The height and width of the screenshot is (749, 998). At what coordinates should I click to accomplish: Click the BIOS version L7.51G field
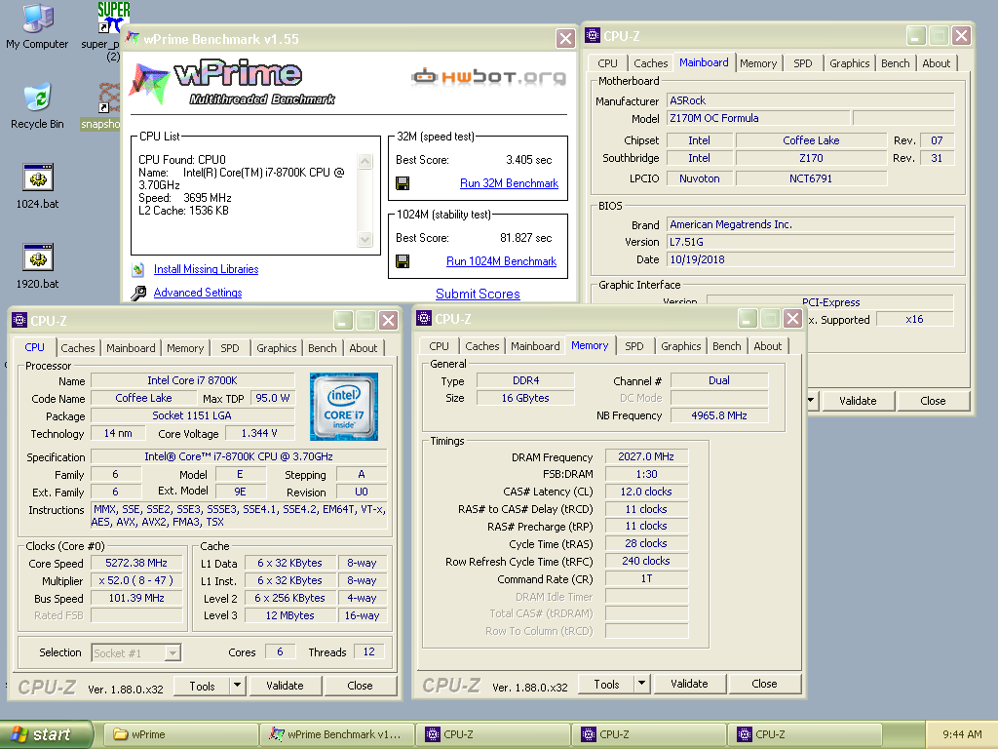pyautogui.click(x=811, y=242)
